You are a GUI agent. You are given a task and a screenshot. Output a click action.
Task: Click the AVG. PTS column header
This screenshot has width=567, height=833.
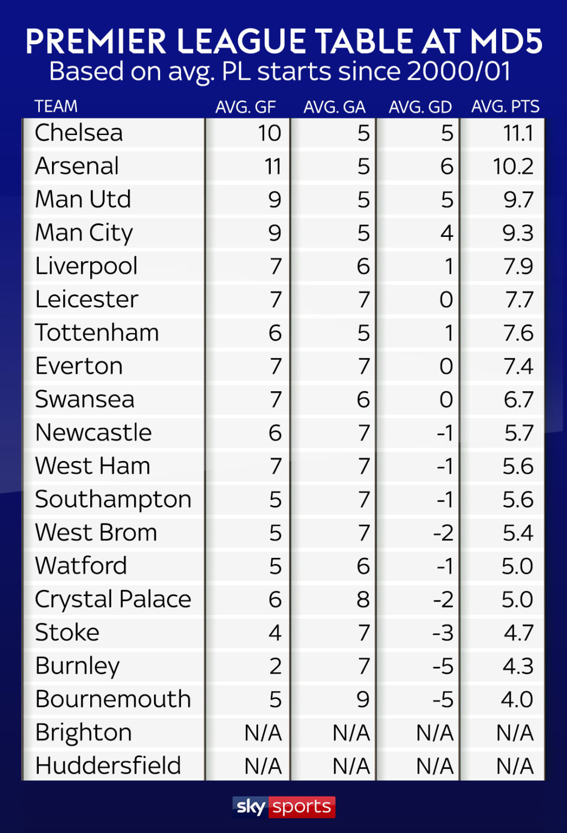pos(505,106)
